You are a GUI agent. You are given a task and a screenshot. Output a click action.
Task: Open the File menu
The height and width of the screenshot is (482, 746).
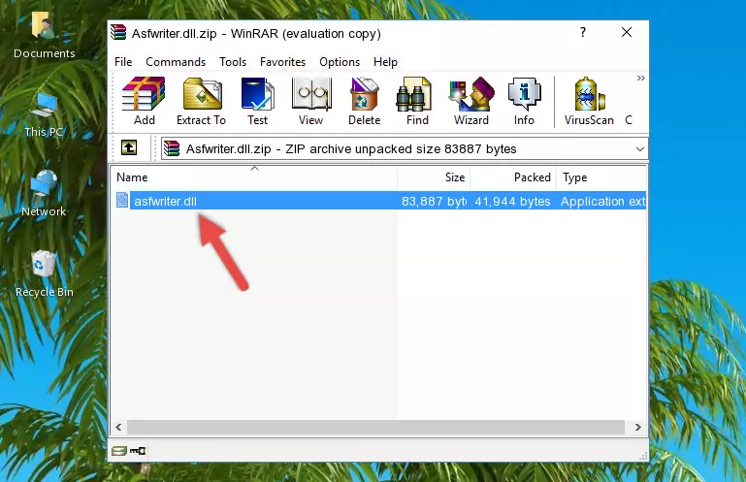point(123,62)
